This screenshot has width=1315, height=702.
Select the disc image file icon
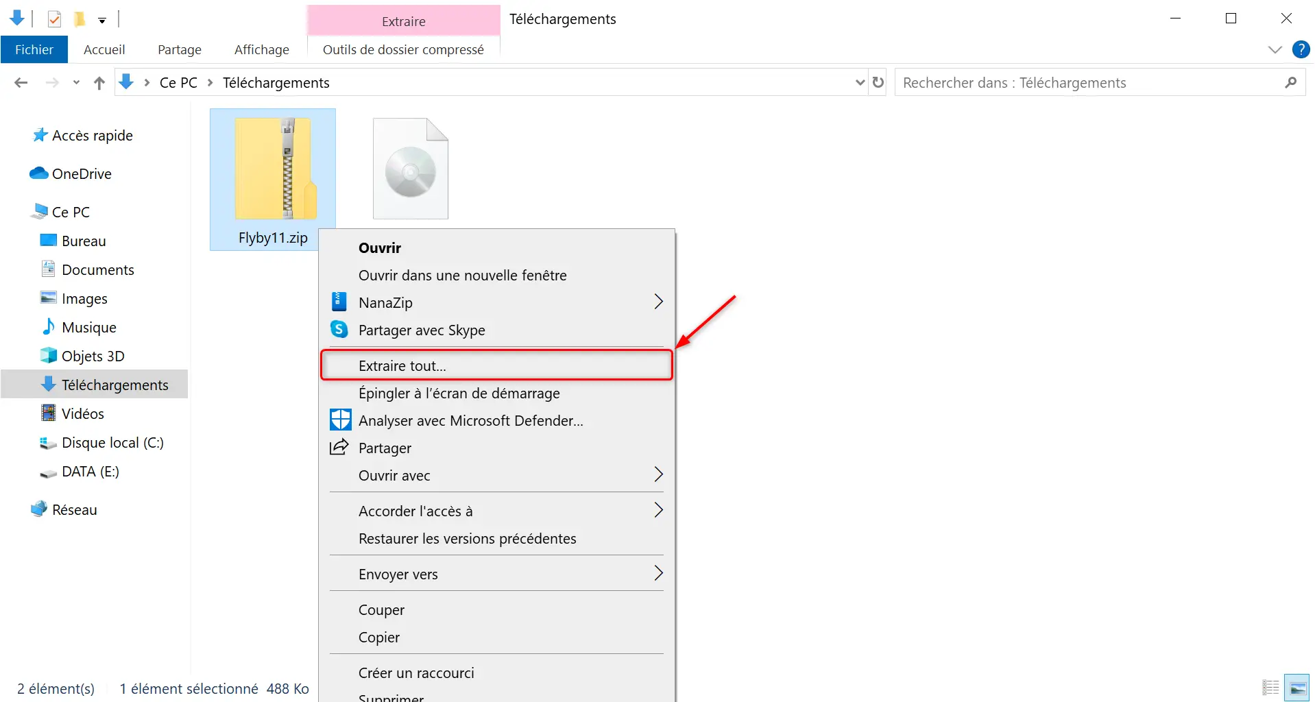click(411, 169)
